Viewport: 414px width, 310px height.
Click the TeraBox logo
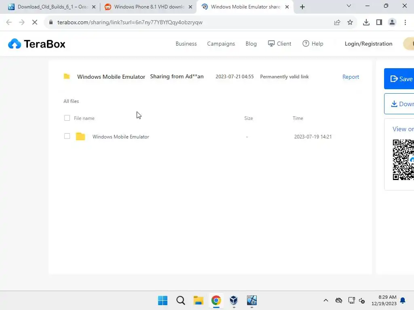(37, 44)
